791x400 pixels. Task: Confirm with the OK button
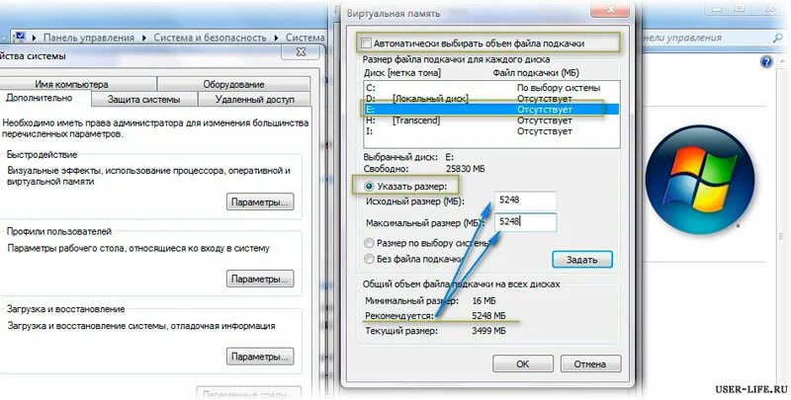(x=523, y=363)
